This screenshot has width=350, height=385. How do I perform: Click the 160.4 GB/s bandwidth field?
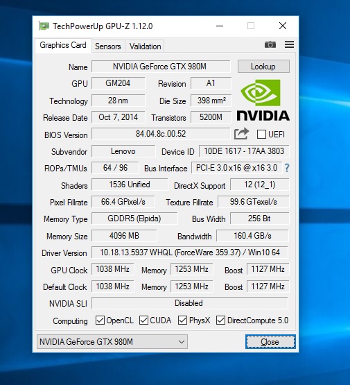[253, 236]
